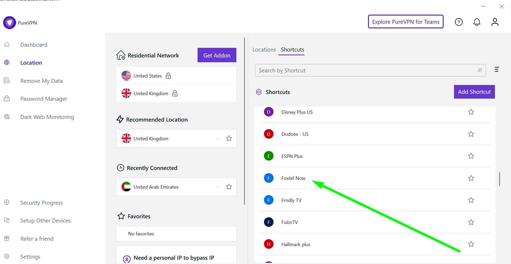Image resolution: width=511 pixels, height=264 pixels.
Task: Click the green E avatar for ESPN Plus
Action: tap(268, 156)
